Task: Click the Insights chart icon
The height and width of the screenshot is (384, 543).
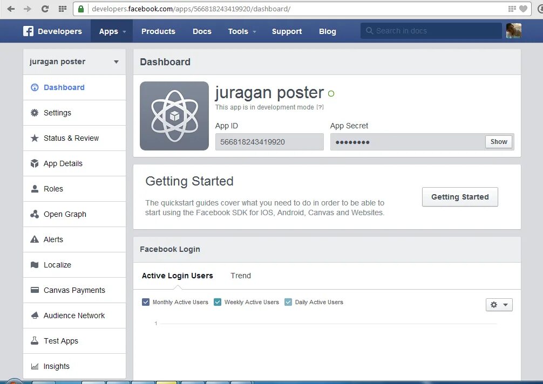Action: (35, 366)
